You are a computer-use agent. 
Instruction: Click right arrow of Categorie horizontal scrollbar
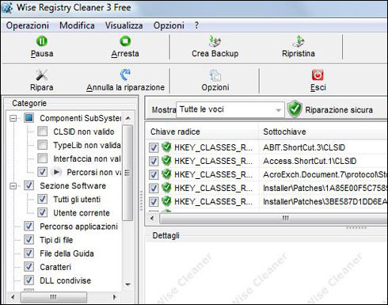[115, 297]
